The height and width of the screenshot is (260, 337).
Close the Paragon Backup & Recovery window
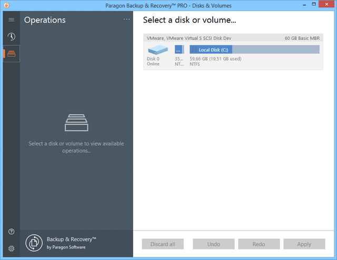coord(326,4)
